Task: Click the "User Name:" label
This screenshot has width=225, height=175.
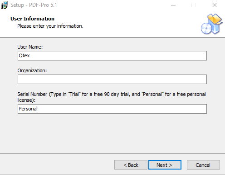Action: (x=30, y=47)
